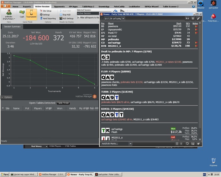The width and height of the screenshot is (221, 177).
Task: Open note flag for MS2011_x
Action: pyautogui.click(x=196, y=46)
